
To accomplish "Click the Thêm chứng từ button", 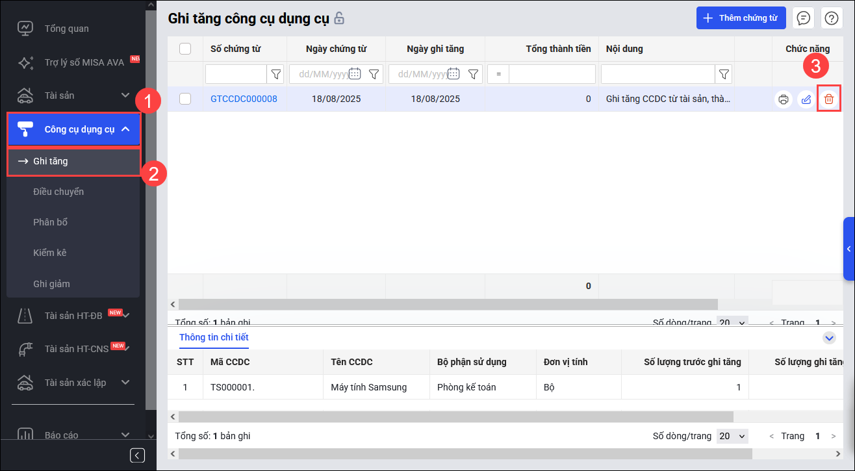I will click(741, 18).
